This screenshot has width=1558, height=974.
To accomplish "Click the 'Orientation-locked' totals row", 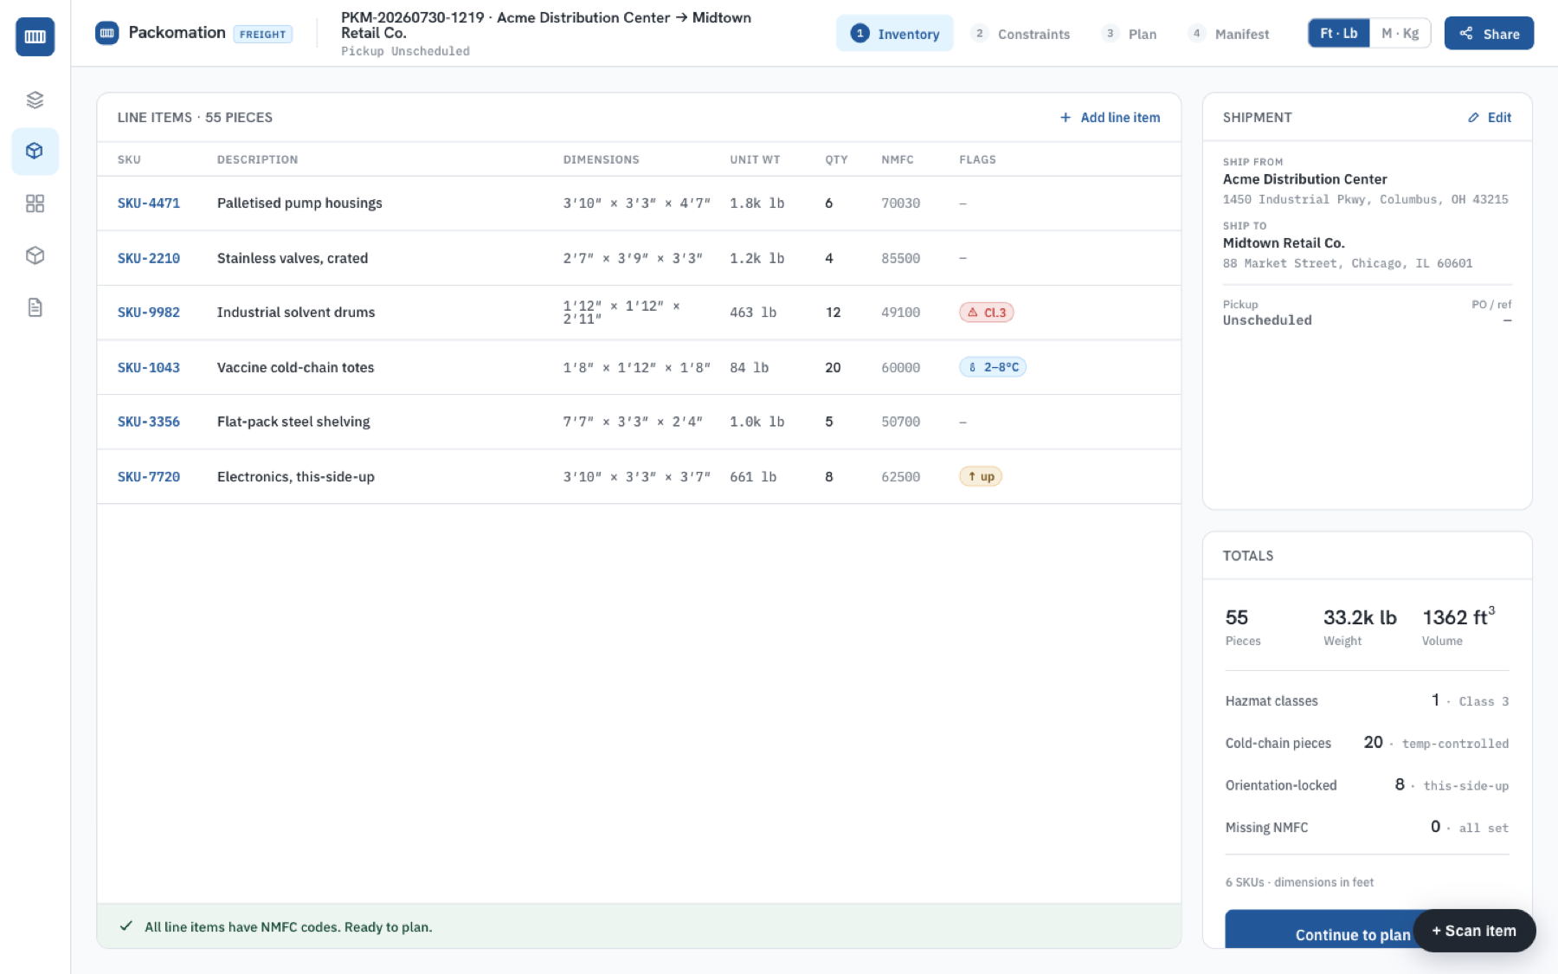I will pos(1368,785).
